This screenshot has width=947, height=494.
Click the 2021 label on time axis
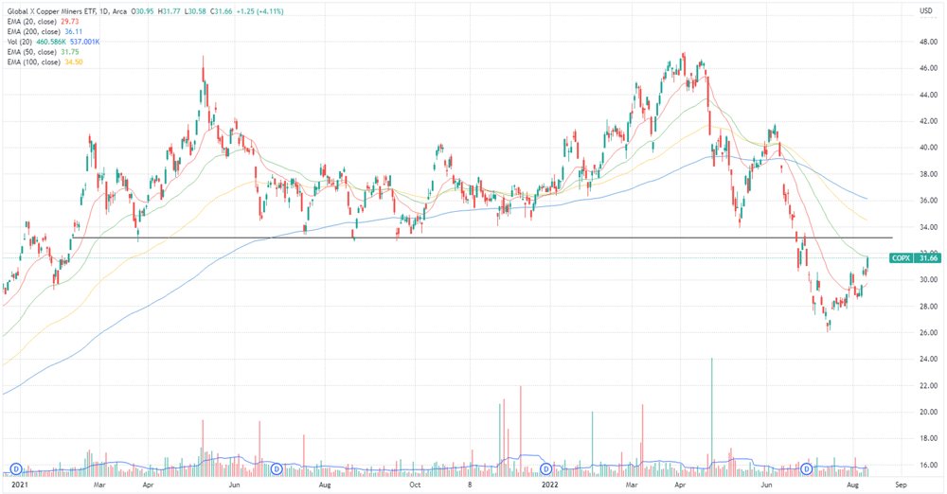pyautogui.click(x=20, y=485)
